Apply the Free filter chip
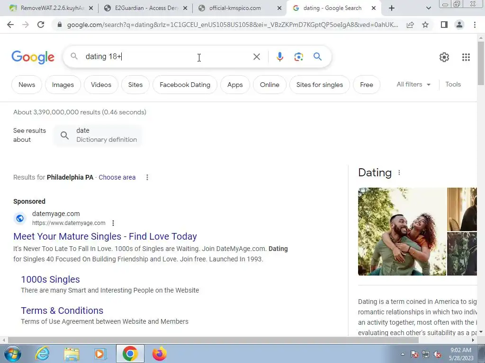The height and width of the screenshot is (363, 485). click(x=367, y=85)
